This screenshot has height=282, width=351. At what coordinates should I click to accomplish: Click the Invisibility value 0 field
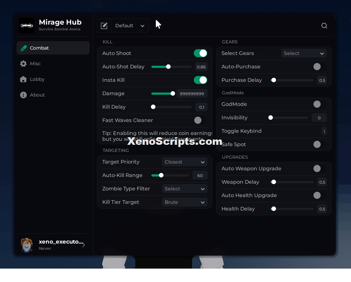pyautogui.click(x=319, y=118)
